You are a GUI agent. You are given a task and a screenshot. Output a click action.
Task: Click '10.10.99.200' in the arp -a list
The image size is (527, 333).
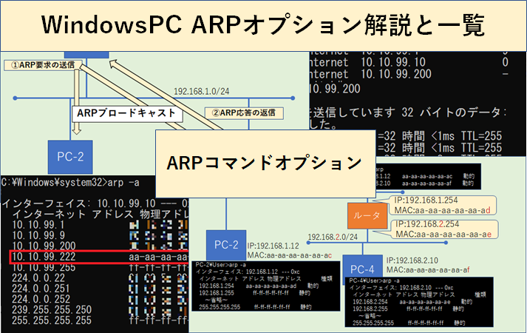(x=44, y=246)
